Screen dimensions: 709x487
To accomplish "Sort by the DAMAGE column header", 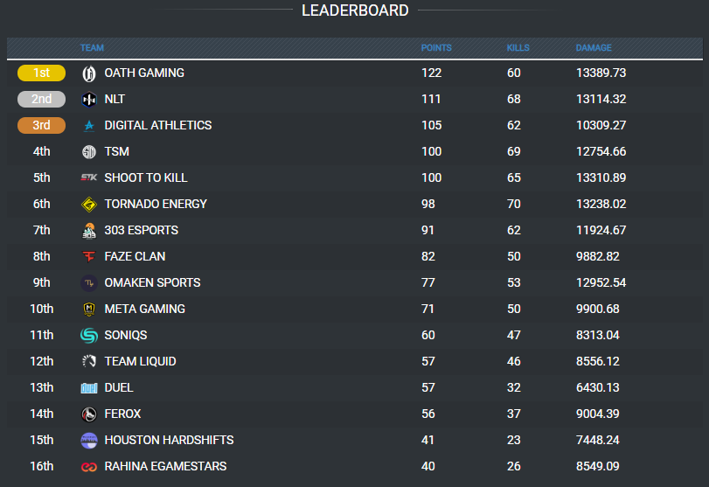I will pos(594,48).
